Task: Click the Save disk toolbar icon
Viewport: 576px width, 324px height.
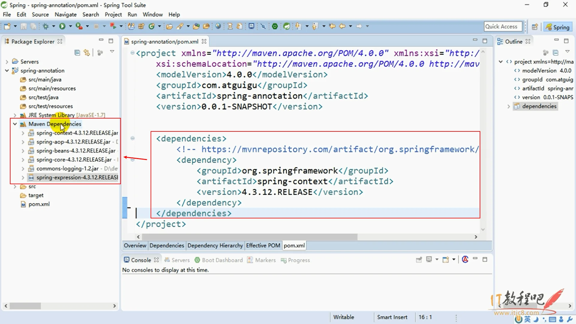Action: point(24,26)
